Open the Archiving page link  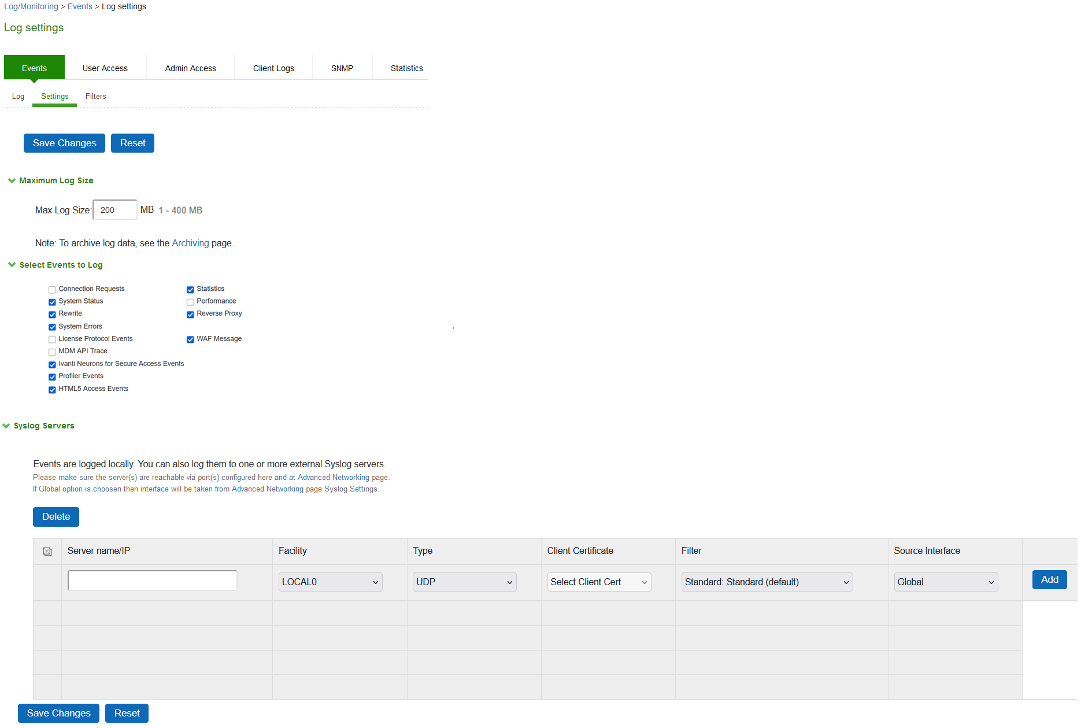click(190, 243)
